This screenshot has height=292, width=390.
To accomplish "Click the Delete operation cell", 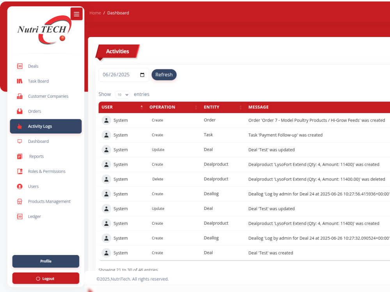I will (x=158, y=179).
